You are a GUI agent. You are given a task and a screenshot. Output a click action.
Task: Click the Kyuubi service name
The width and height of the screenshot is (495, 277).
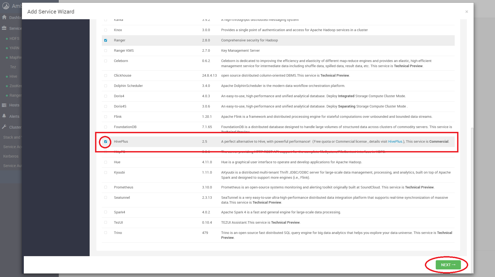click(x=119, y=172)
